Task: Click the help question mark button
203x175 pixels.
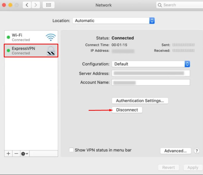Action: point(197,151)
